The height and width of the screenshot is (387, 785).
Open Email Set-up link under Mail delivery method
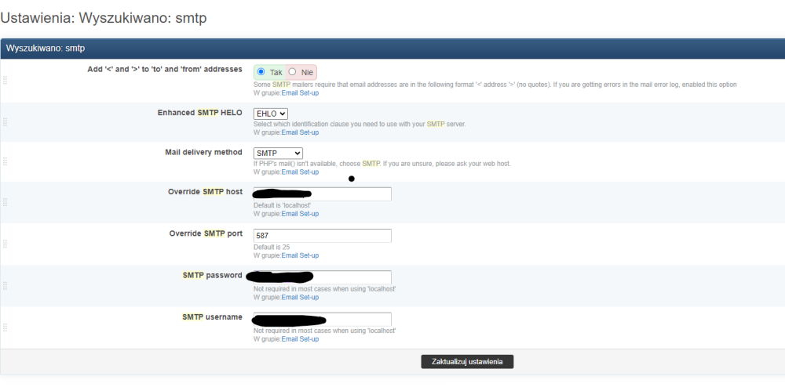point(300,172)
